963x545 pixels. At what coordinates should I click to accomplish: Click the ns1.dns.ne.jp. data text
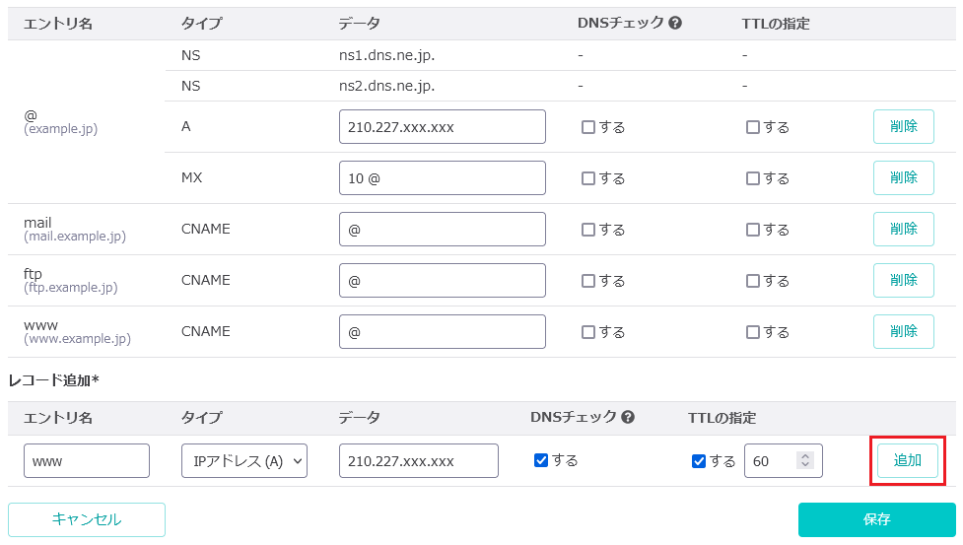[x=387, y=56]
